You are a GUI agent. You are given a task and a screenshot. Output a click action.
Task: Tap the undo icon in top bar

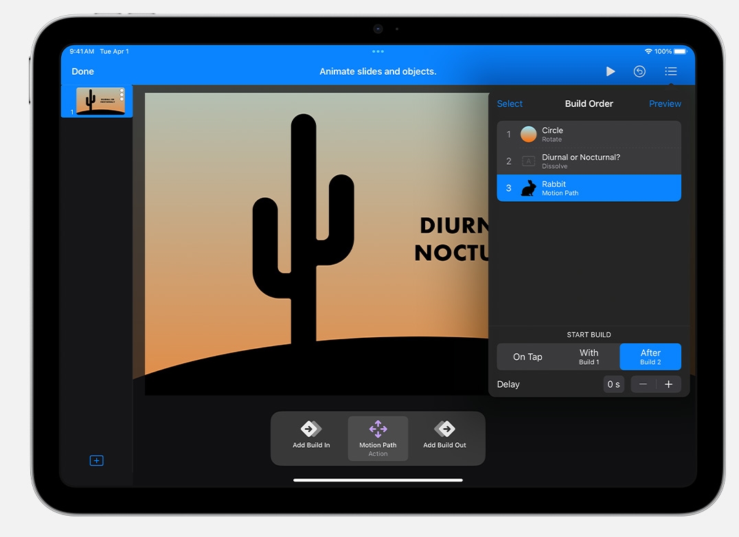639,71
